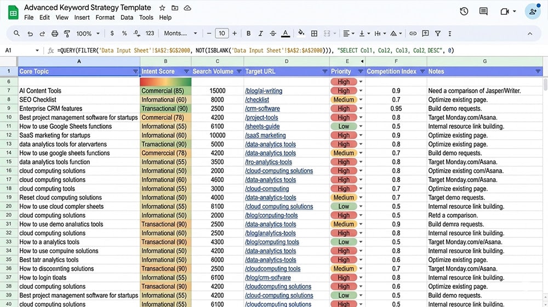Click the insert link icon
Image resolution: width=548 pixels, height=307 pixels.
point(413,33)
